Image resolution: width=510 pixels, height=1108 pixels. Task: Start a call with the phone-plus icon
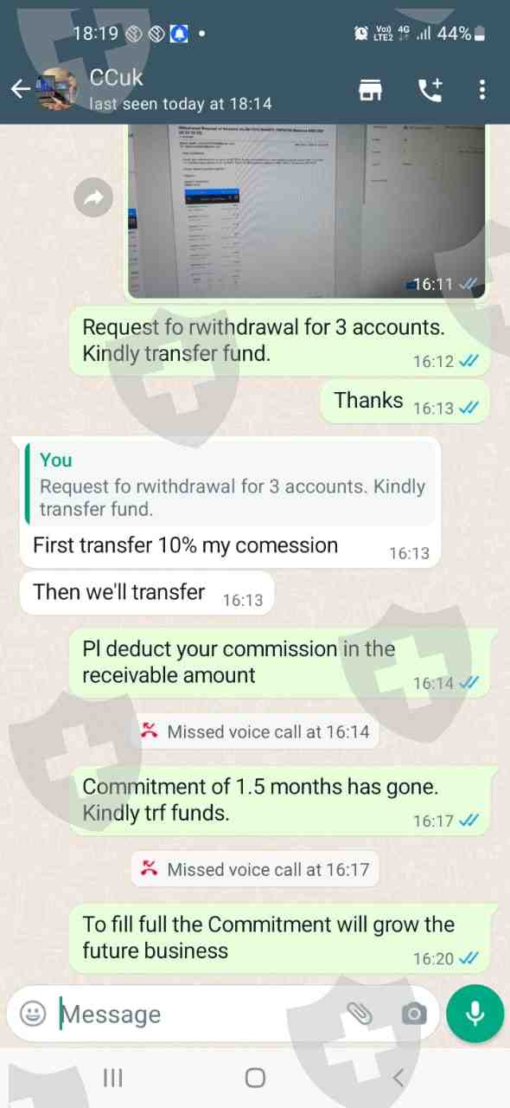[430, 89]
